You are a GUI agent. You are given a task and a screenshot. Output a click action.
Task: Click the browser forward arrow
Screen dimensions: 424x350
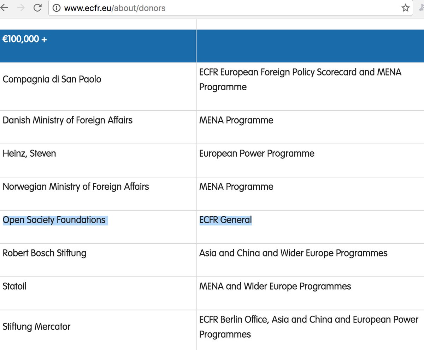(x=21, y=8)
